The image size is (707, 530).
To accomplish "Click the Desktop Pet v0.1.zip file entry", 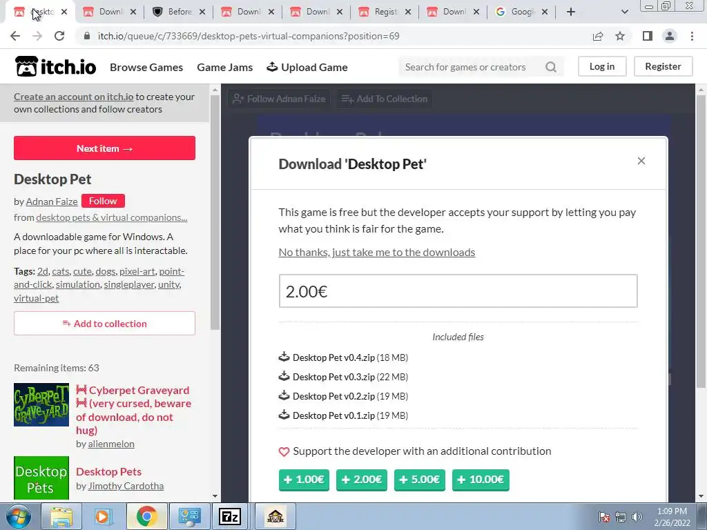I will (343, 415).
